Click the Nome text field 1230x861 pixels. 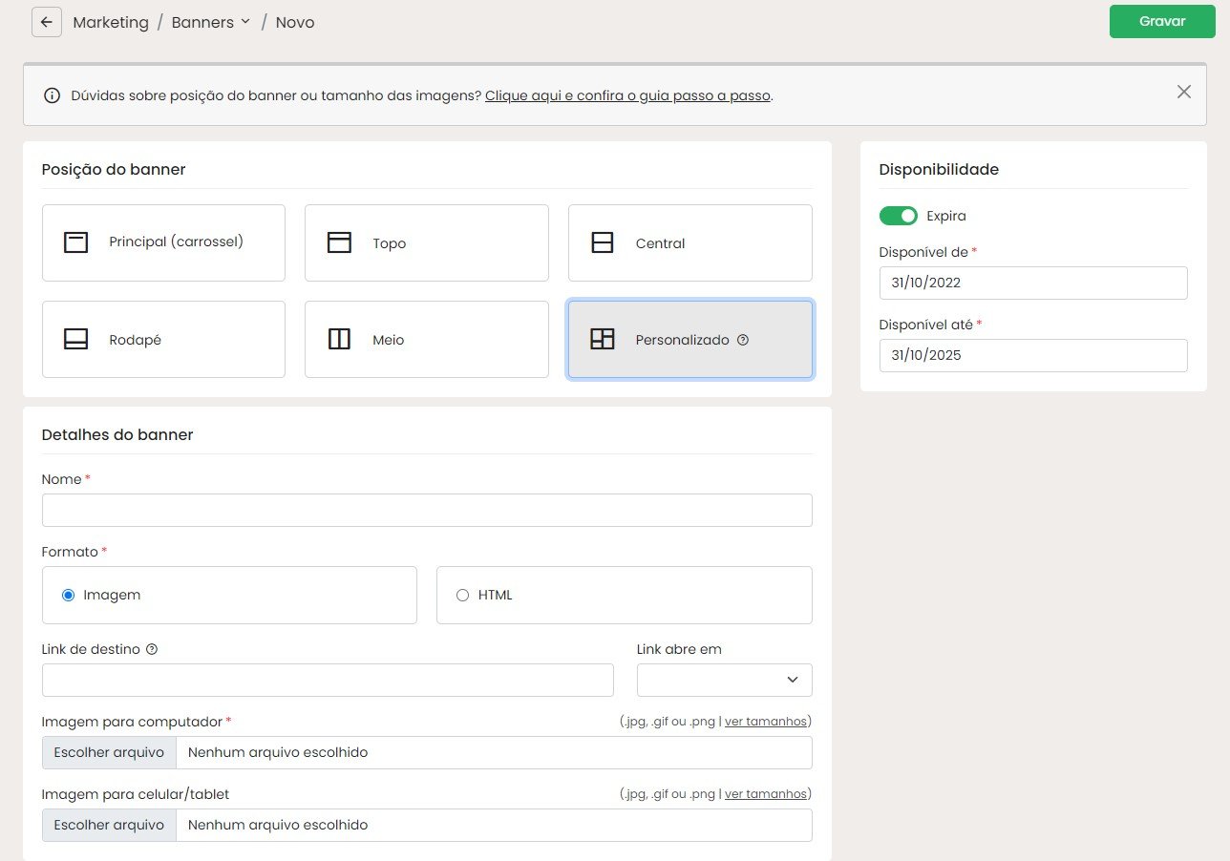point(427,510)
